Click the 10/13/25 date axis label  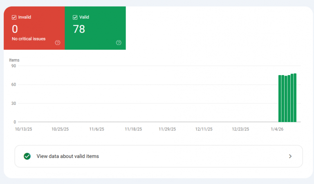tap(23, 129)
